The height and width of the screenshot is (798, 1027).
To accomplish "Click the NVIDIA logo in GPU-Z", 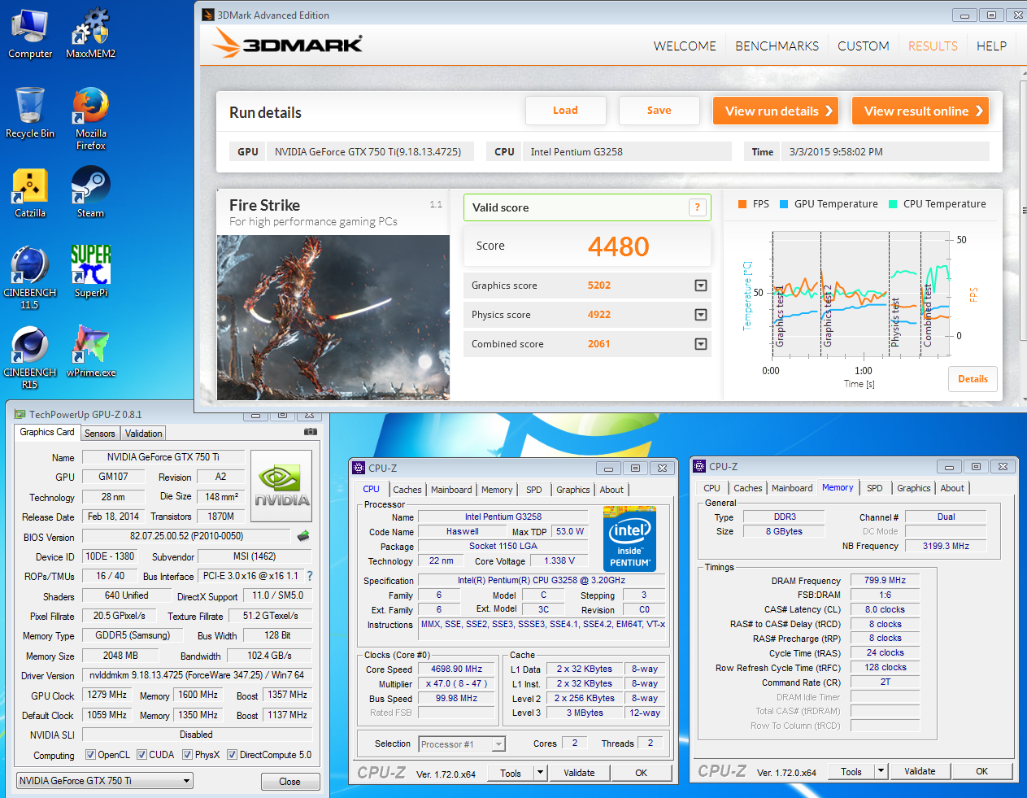I will pyautogui.click(x=281, y=486).
